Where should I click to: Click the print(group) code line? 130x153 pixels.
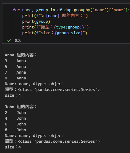pyautogui.click(x=36, y=22)
